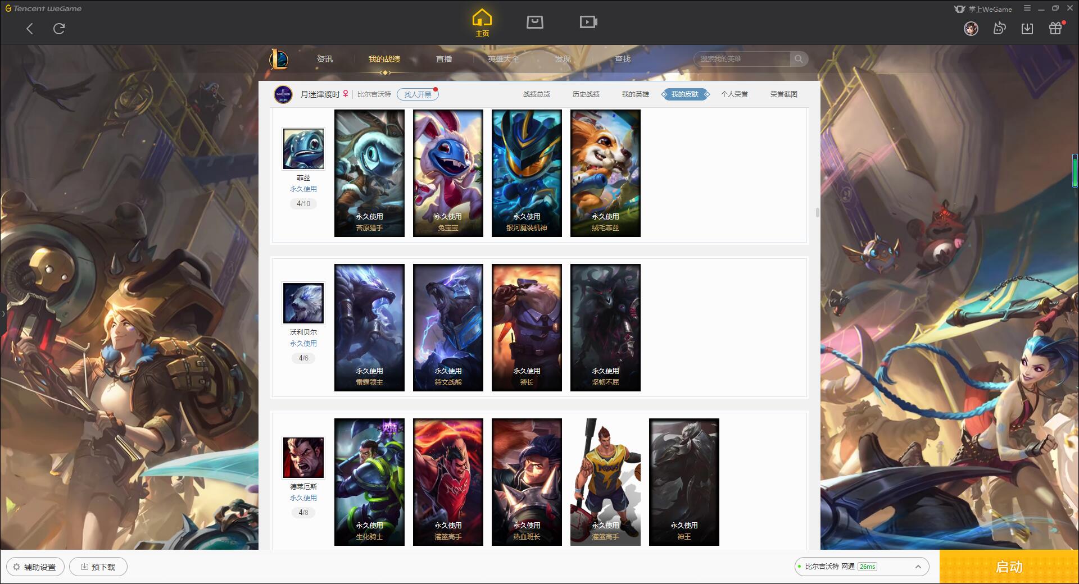Open the 英雄大全 tab
The height and width of the screenshot is (584, 1079).
pos(504,59)
